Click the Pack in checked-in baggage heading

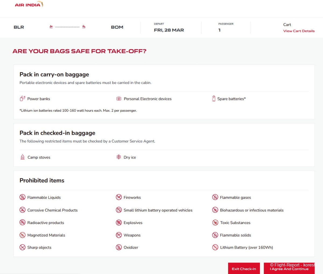(57, 133)
